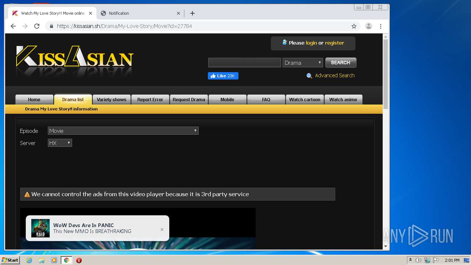Show hidden tray icons
Viewport: 471px width, 265px height.
tap(410, 260)
